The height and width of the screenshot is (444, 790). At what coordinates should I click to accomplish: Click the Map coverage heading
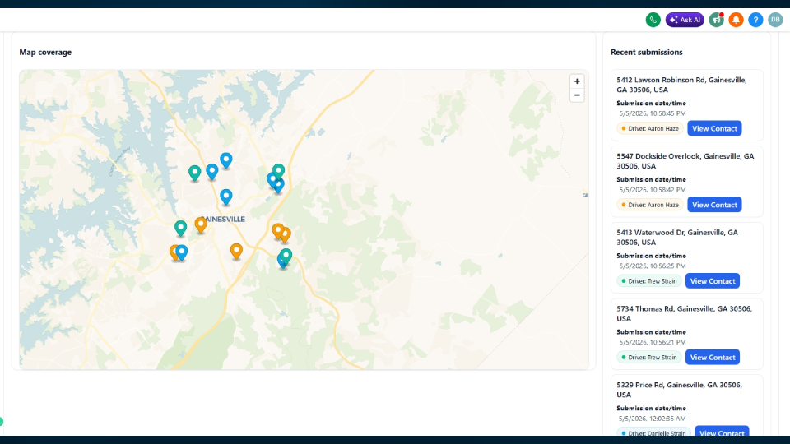point(45,53)
